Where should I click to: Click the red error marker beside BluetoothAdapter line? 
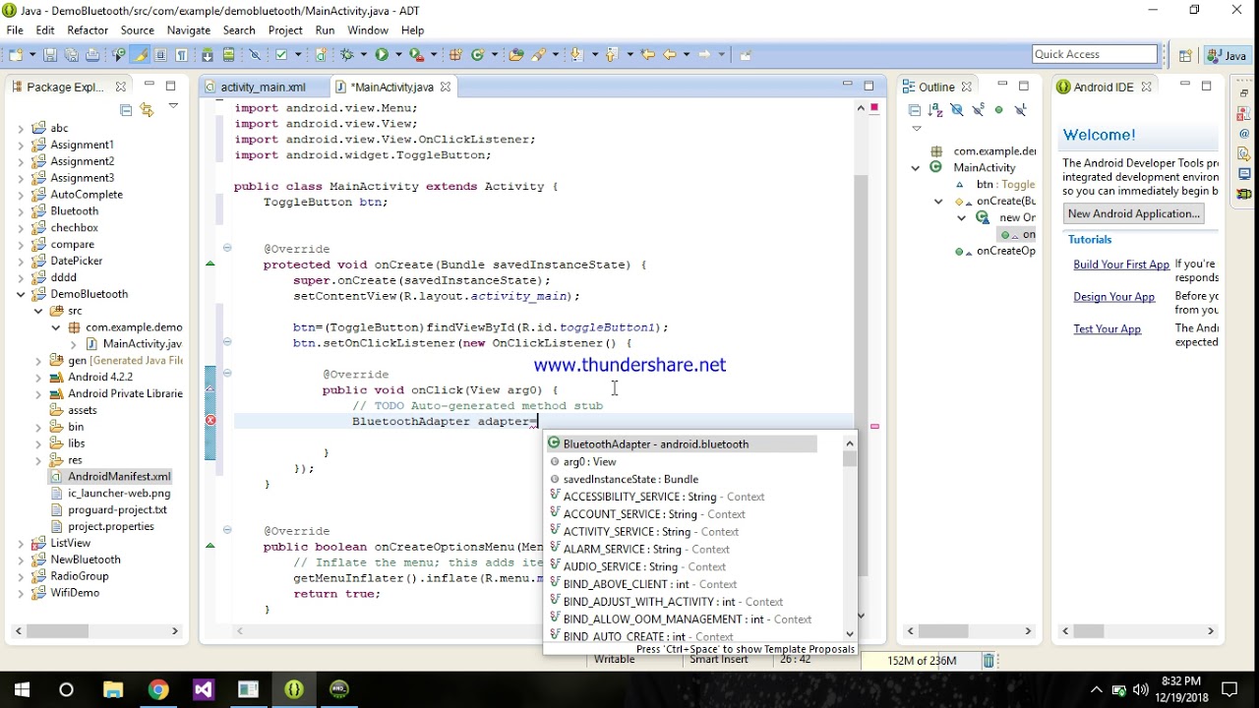pyautogui.click(x=210, y=421)
